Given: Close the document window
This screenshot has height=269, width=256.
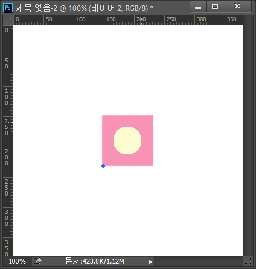Looking at the screenshot, I should click(x=237, y=7).
